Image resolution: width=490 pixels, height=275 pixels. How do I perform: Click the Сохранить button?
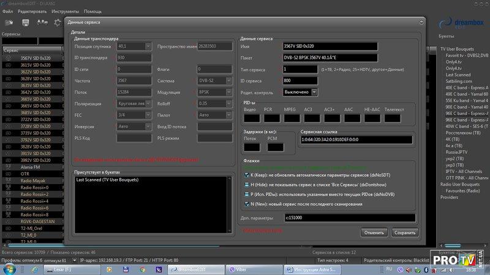tap(404, 232)
